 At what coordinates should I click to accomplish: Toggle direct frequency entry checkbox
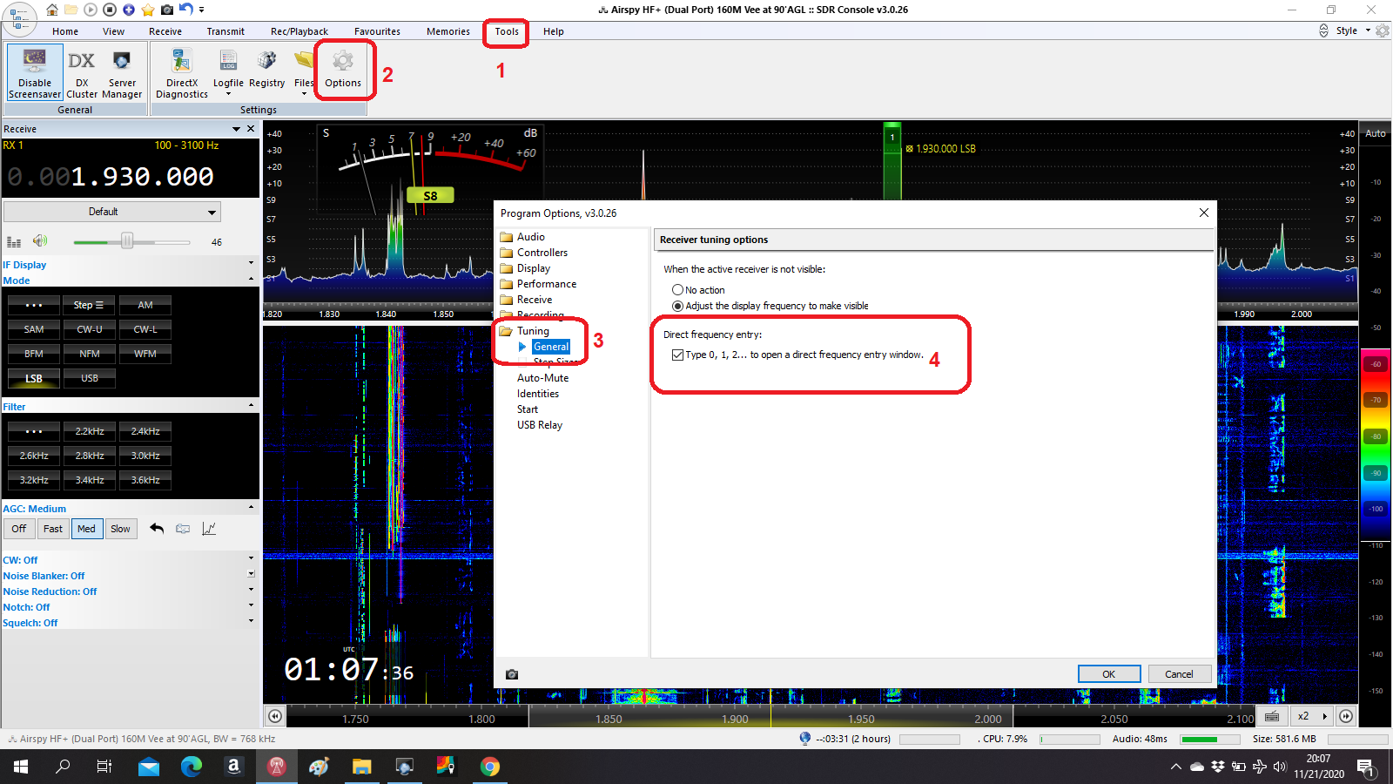click(x=677, y=355)
